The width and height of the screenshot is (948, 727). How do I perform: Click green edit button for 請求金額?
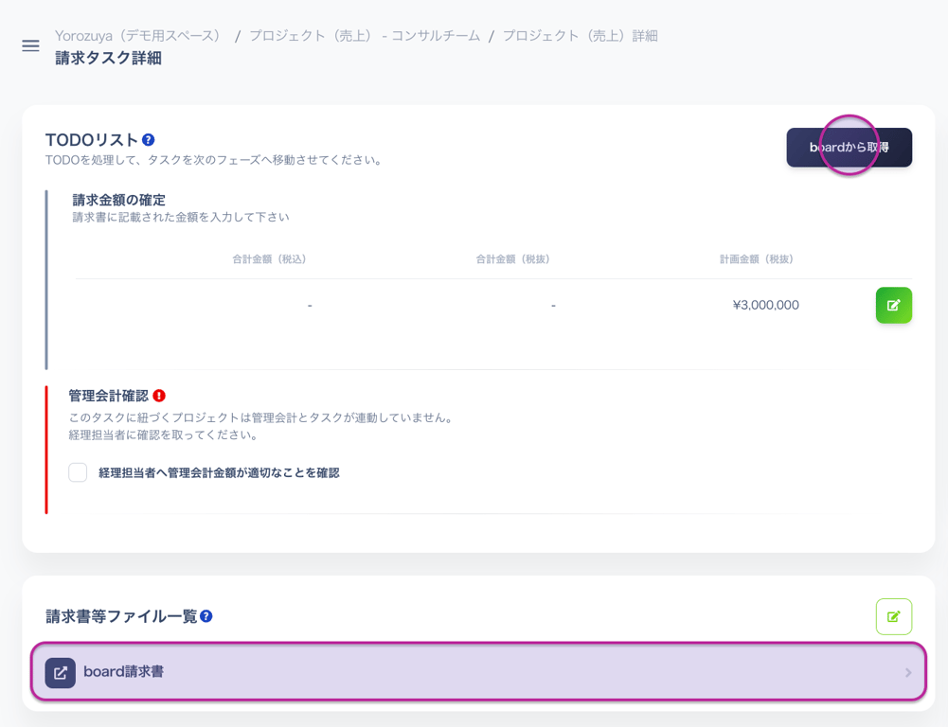pos(894,305)
